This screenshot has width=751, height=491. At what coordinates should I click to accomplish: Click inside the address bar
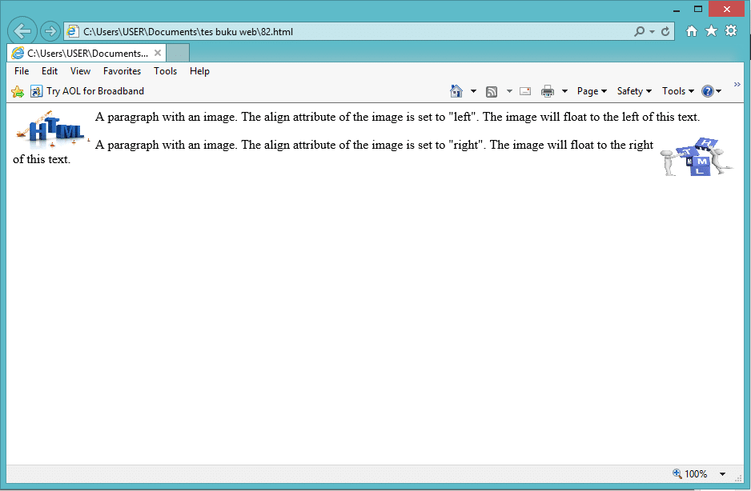(320, 30)
